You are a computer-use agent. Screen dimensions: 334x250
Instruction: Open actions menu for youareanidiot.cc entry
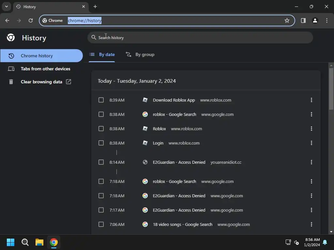311,162
